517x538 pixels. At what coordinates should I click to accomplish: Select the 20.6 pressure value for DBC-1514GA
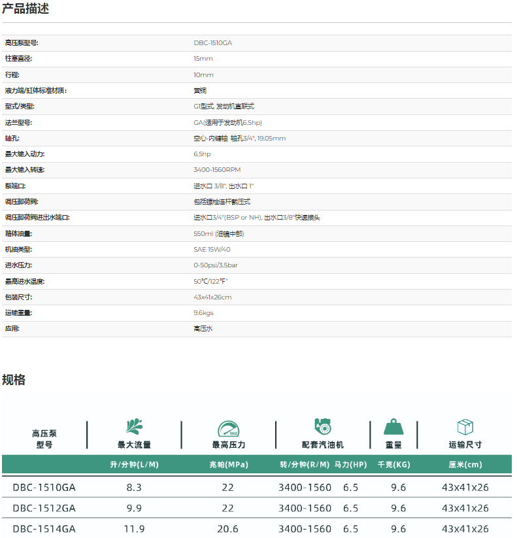pos(227,528)
